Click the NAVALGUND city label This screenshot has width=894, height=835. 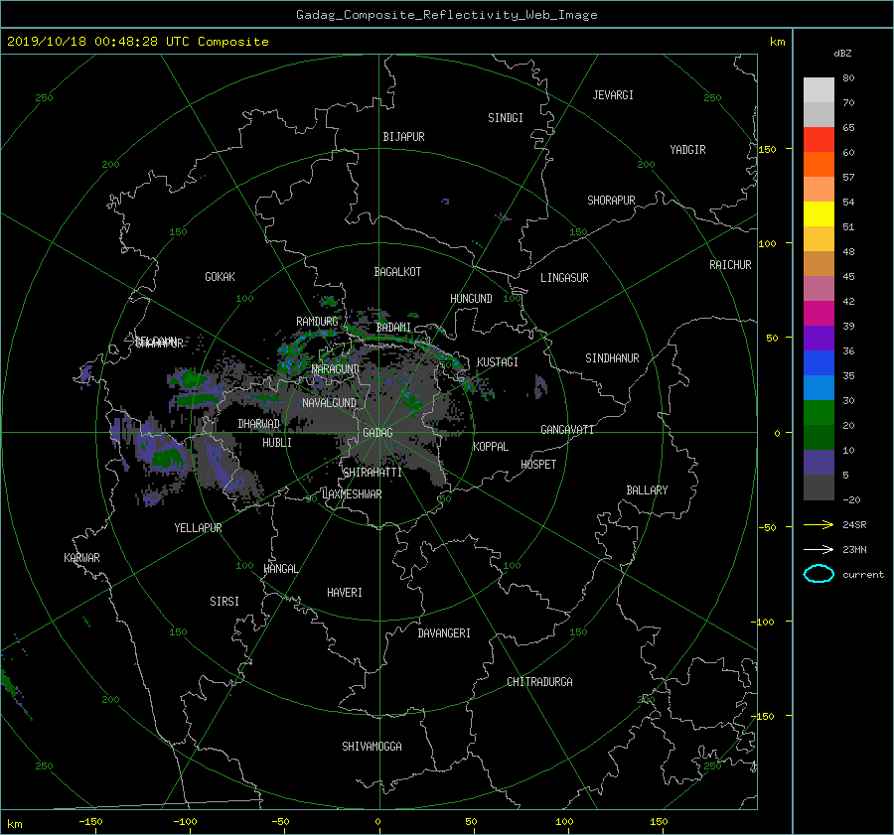[329, 403]
